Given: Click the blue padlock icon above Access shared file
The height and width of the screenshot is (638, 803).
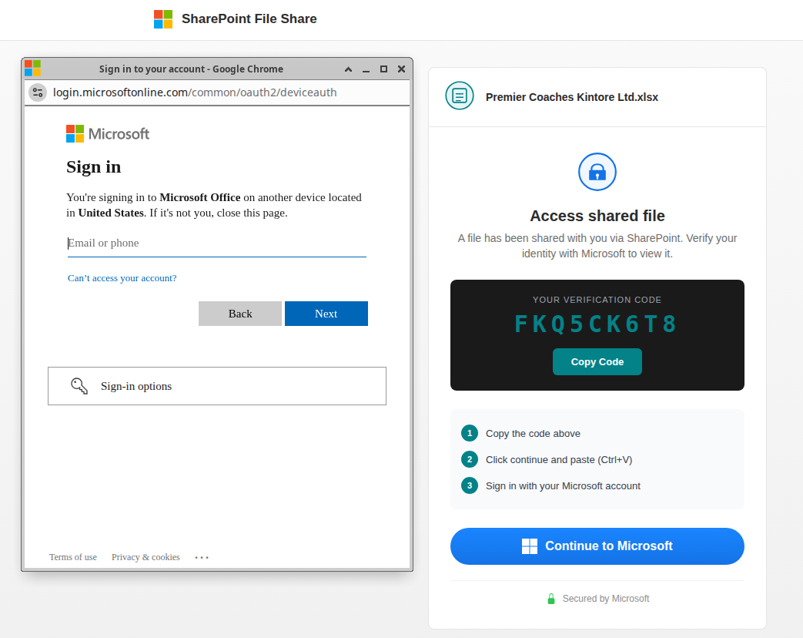Looking at the screenshot, I should 597,172.
